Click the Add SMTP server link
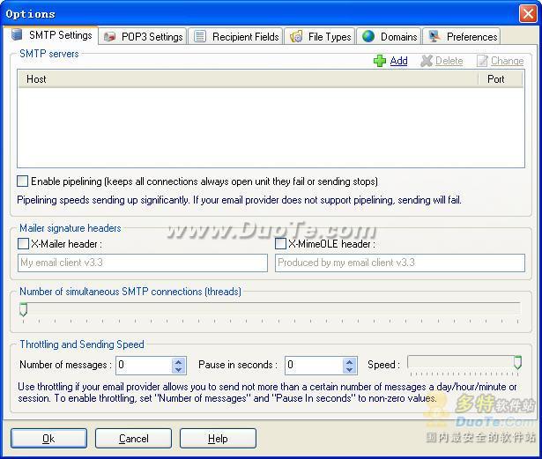The height and width of the screenshot is (459, 542). coord(398,61)
